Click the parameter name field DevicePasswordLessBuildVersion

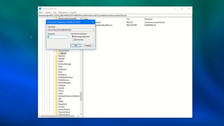coord(71,30)
